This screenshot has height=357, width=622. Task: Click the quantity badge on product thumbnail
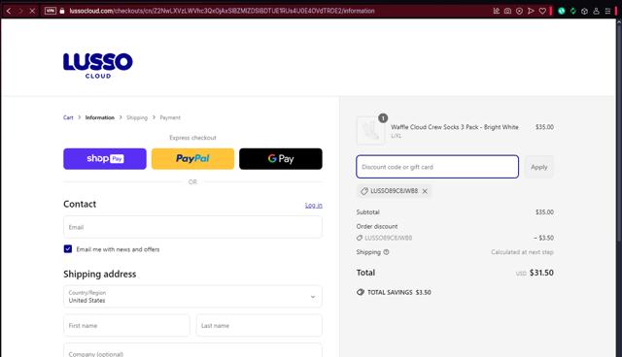(x=383, y=118)
